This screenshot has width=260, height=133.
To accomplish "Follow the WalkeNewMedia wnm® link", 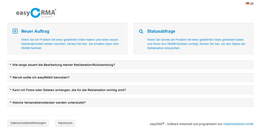I will tap(238, 124).
